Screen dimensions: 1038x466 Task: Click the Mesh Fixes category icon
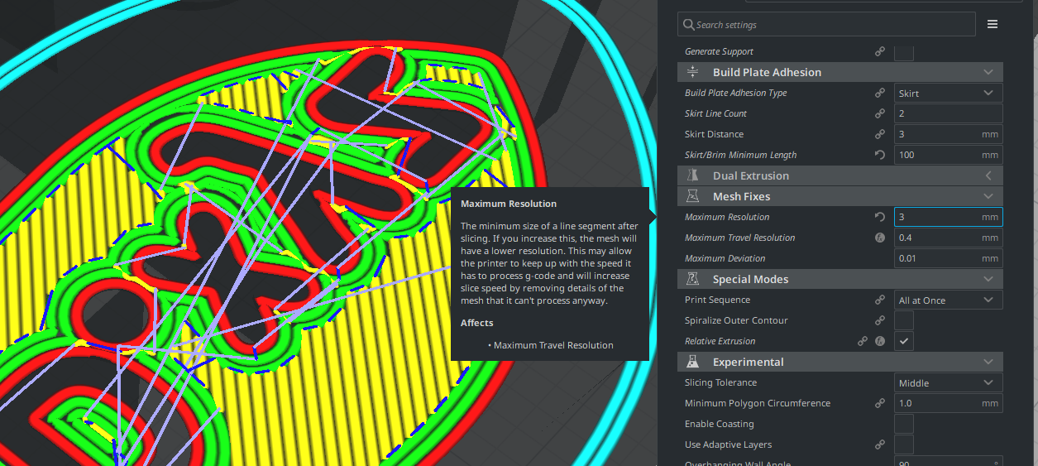[x=693, y=196]
